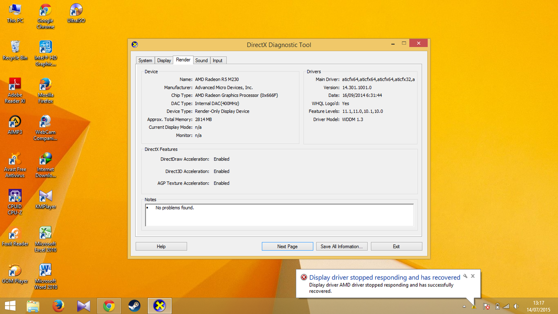Click Manufacturer Advanced Micro Devices value
Viewport: 558px width, 314px height.
224,87
